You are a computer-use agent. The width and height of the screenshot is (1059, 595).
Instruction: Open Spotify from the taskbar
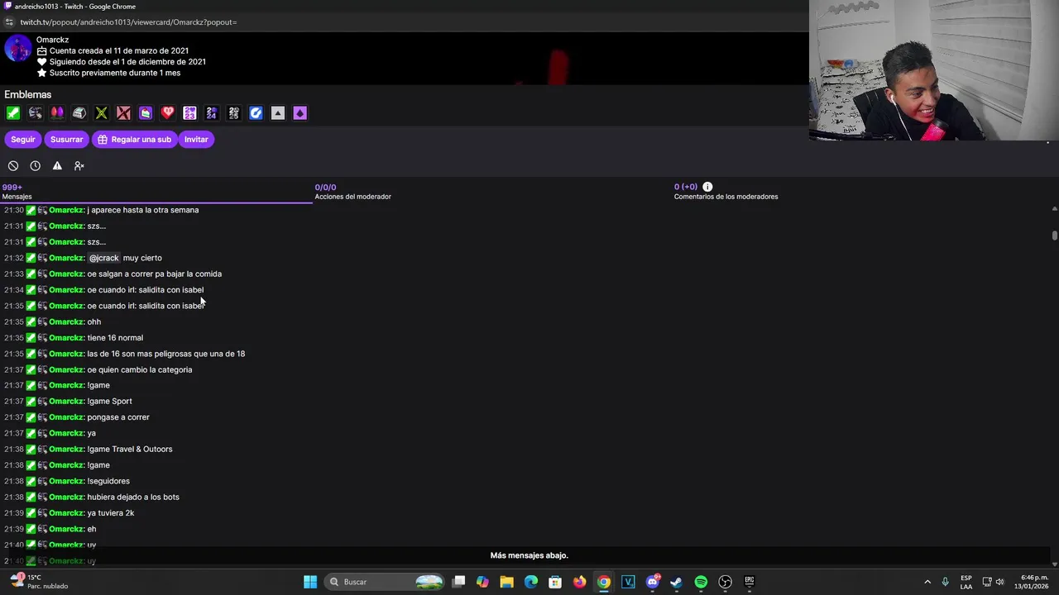[x=701, y=582]
